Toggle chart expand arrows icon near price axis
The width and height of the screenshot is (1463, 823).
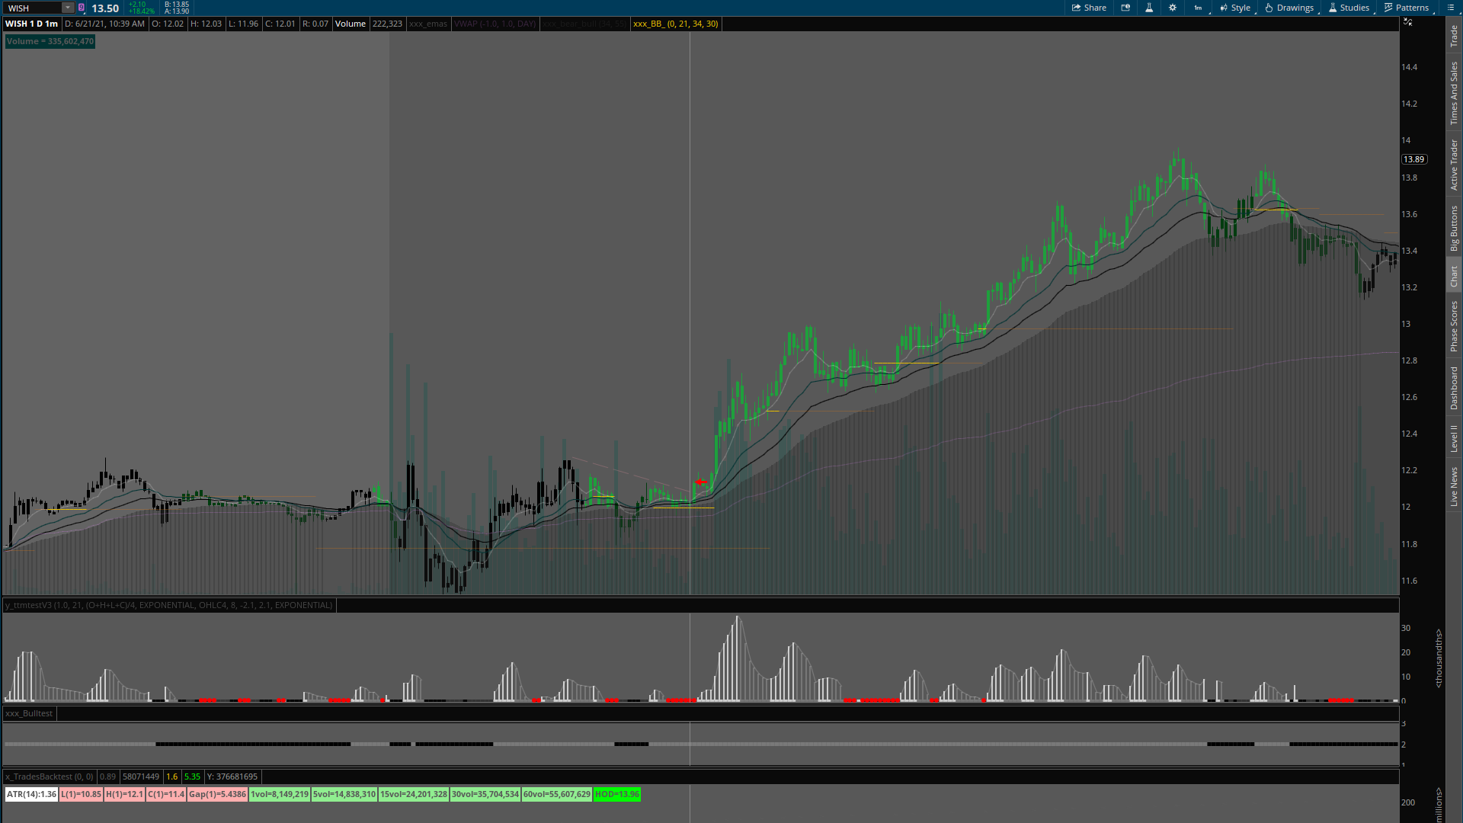click(x=1408, y=22)
